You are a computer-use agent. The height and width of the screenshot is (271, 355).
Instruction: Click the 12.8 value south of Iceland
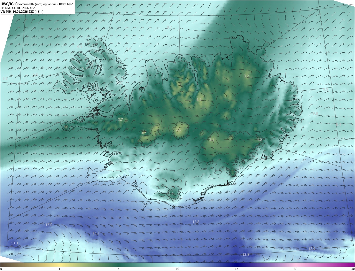pyautogui.click(x=196, y=222)
